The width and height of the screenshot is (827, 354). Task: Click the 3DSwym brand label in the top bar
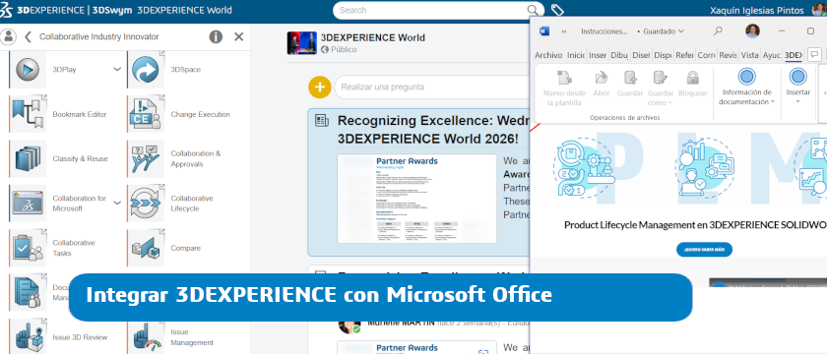(x=112, y=10)
